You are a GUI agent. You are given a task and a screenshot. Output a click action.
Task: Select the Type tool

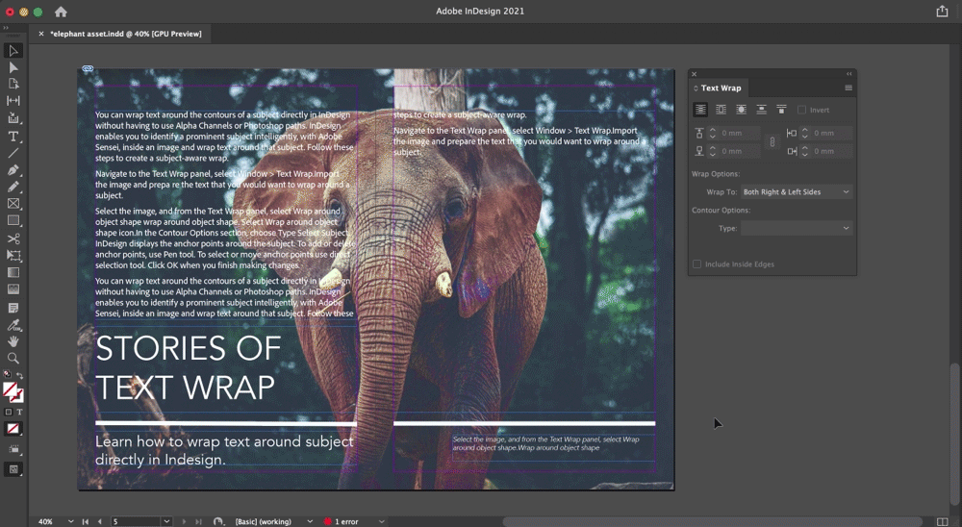click(13, 136)
